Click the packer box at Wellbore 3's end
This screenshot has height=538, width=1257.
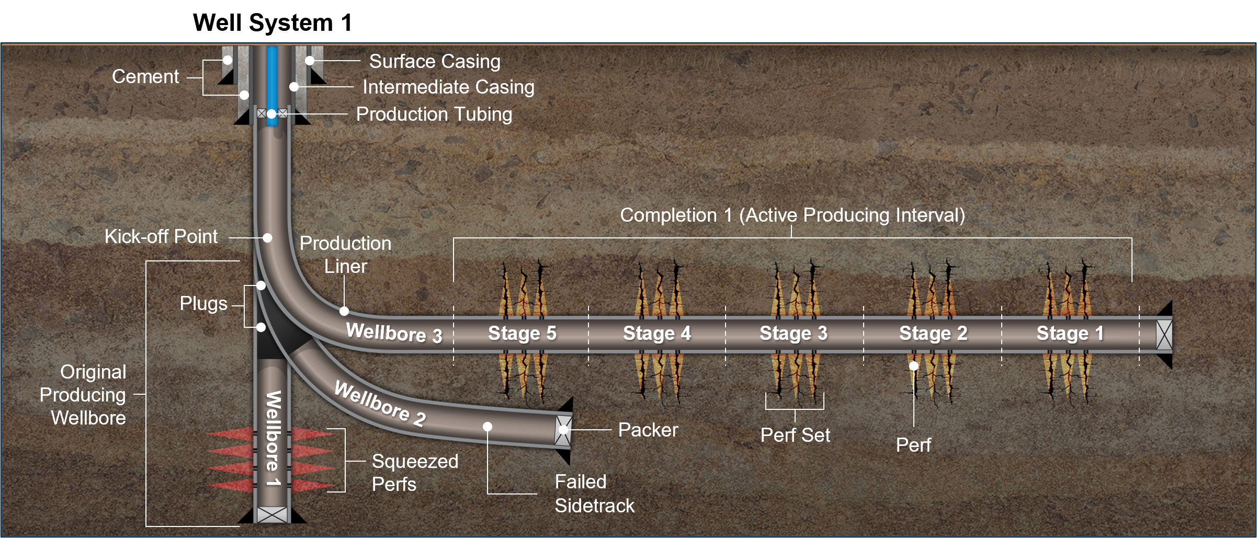(1164, 335)
